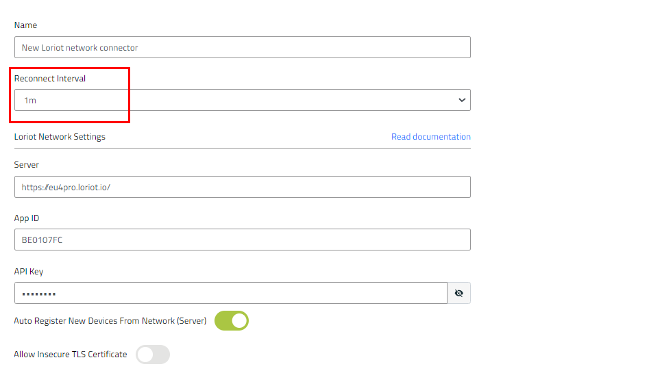Click the Loriot Network Settings heading
The image size is (662, 373).
click(60, 137)
